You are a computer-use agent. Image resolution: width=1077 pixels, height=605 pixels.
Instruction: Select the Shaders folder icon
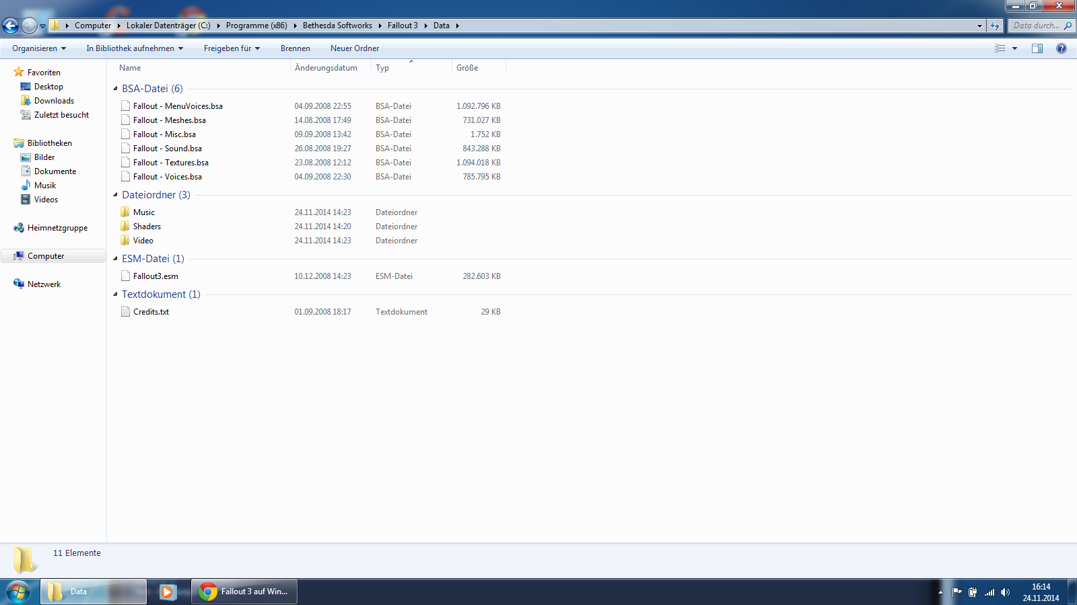pos(125,227)
